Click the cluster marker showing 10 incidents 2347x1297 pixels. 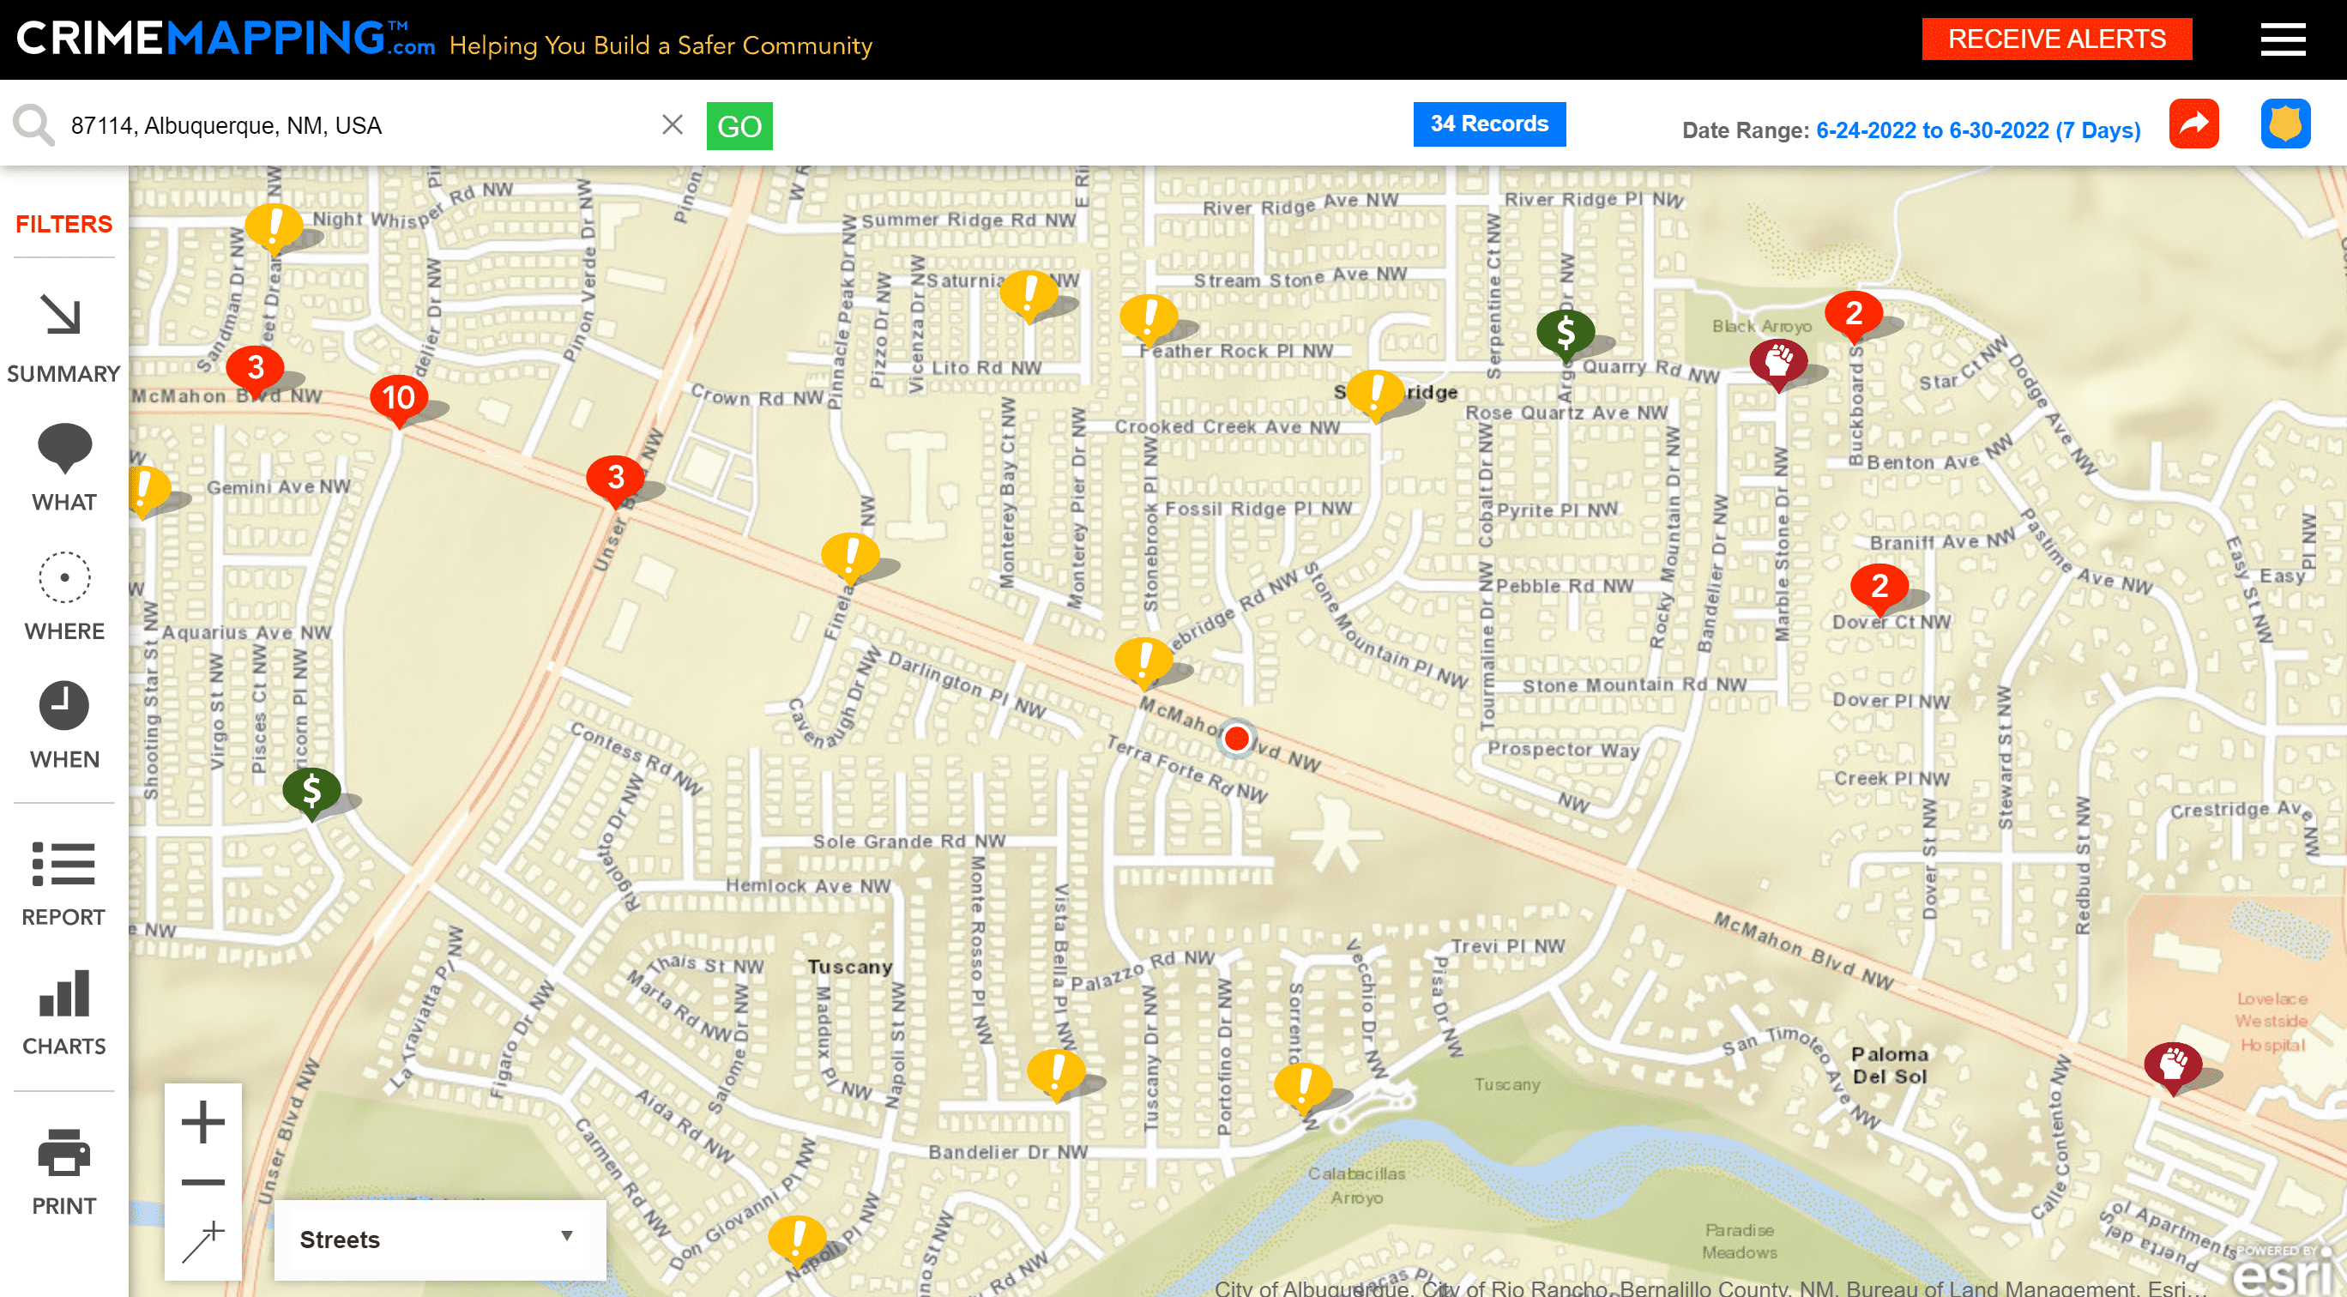[x=399, y=399]
